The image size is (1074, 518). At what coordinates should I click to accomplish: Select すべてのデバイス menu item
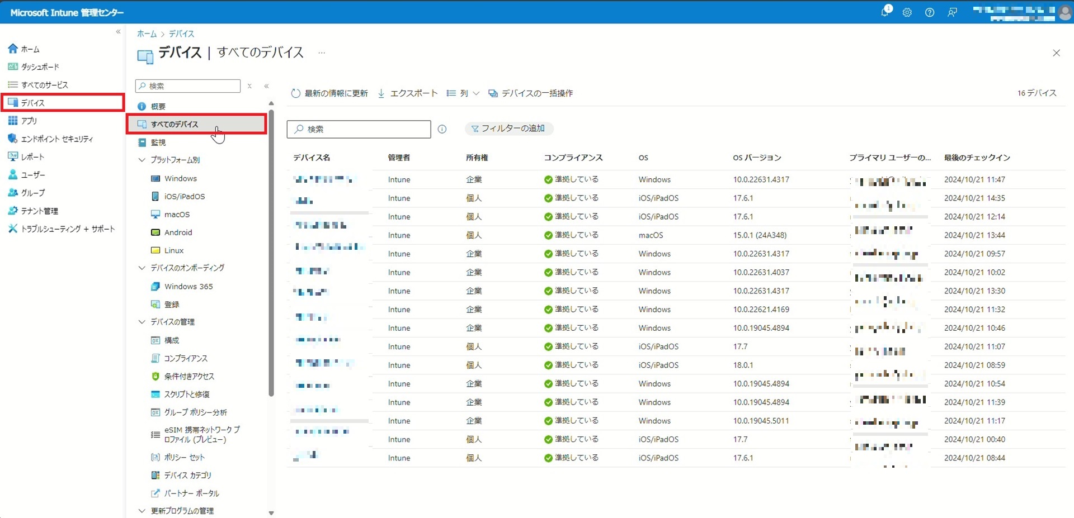click(x=197, y=124)
